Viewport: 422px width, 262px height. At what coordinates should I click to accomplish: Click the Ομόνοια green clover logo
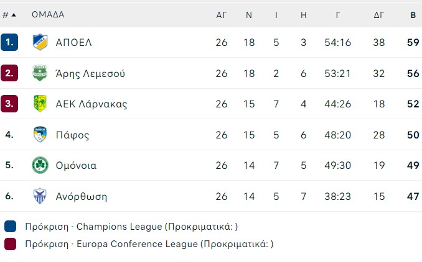point(40,166)
